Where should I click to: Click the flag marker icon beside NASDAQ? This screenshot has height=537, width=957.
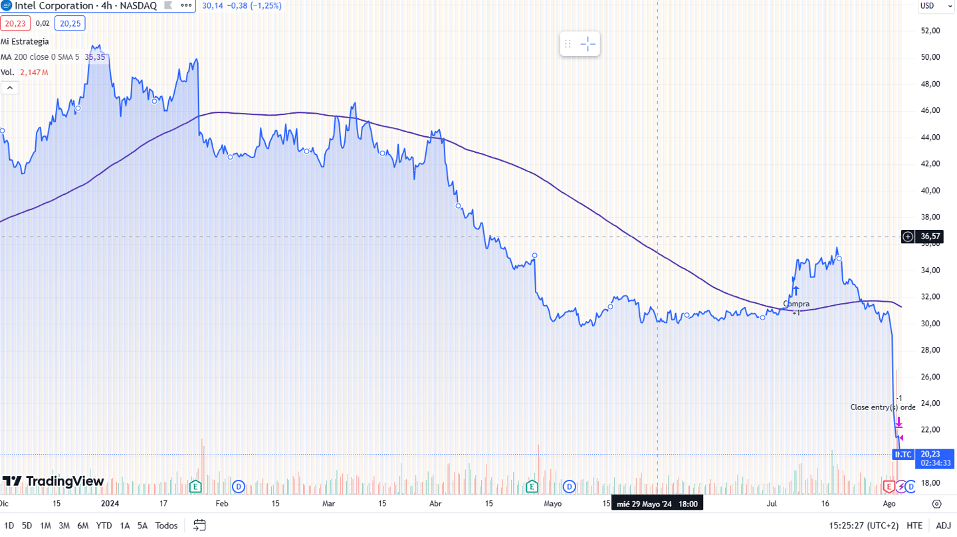[168, 5]
